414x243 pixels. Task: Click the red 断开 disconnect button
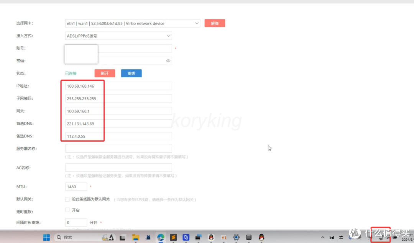tap(105, 73)
